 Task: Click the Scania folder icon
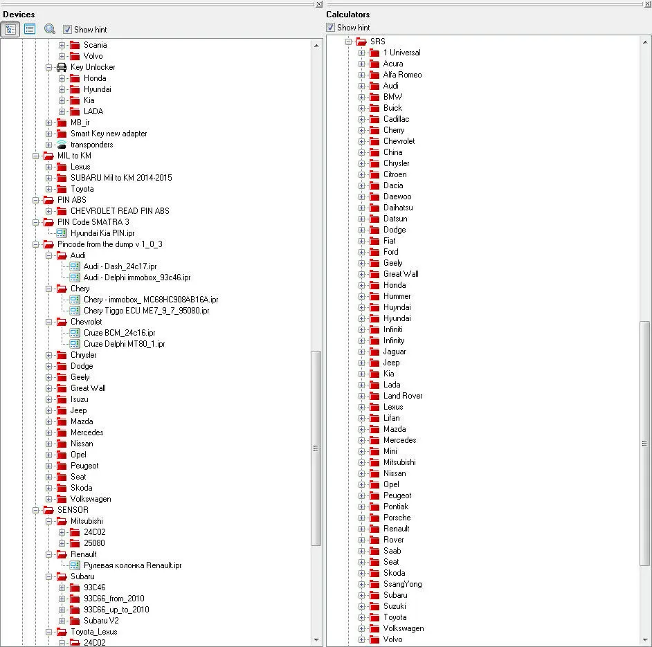coord(75,45)
